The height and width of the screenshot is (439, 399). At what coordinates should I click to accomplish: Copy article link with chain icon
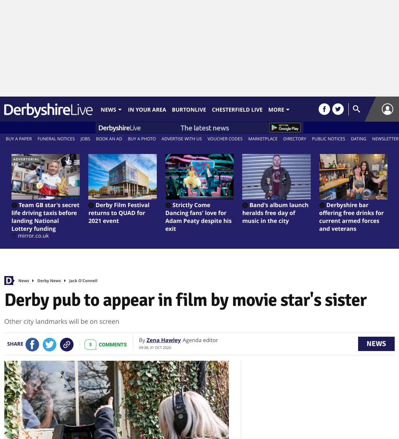67,345
